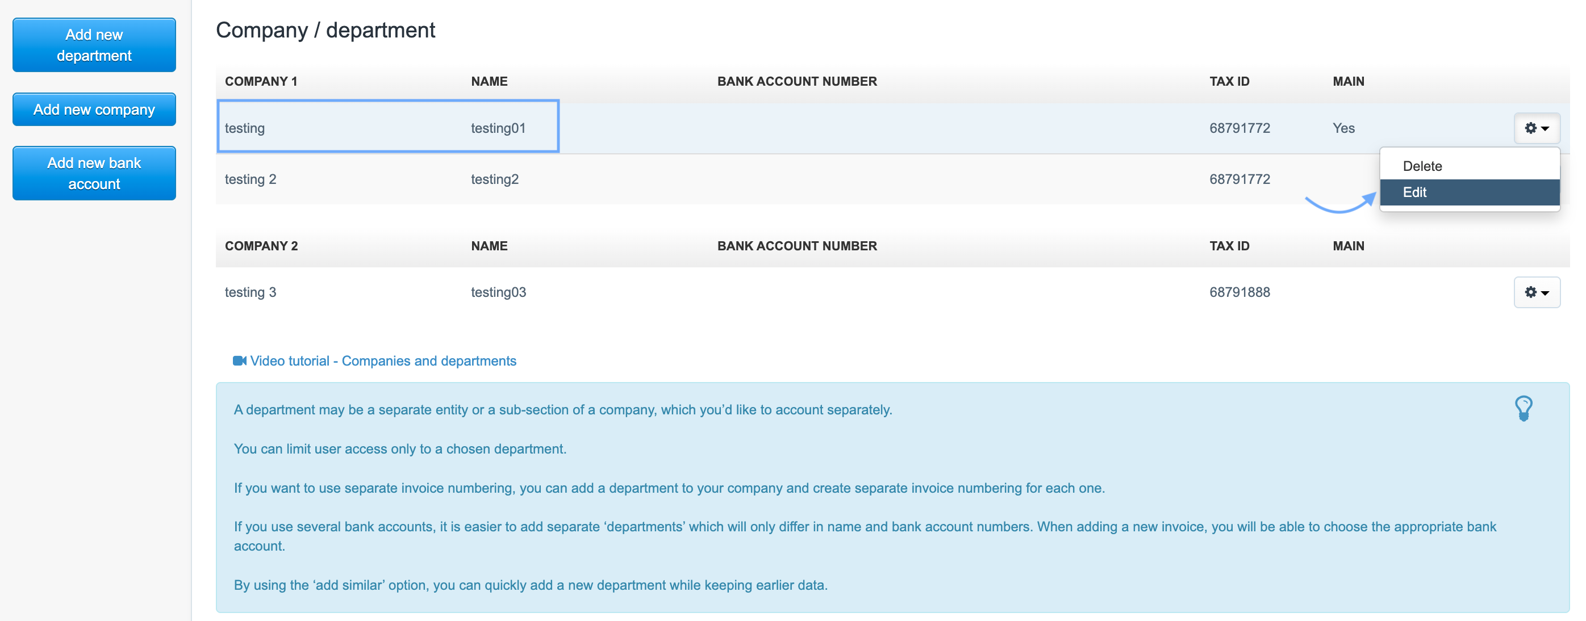Screen dimensions: 1586x621
Task: Select Delete from the dropdown menu
Action: (1422, 166)
